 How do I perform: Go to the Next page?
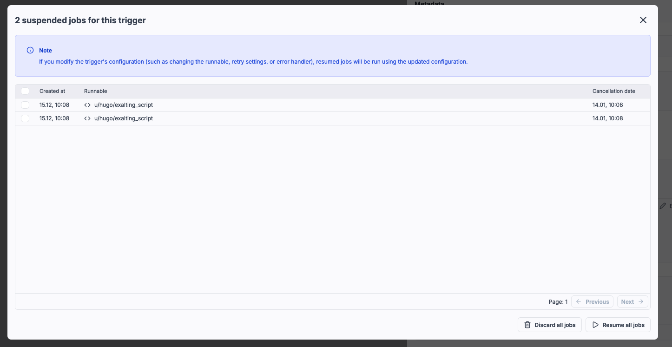[x=632, y=301]
